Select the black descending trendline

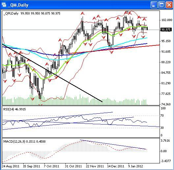[x=52, y=73]
